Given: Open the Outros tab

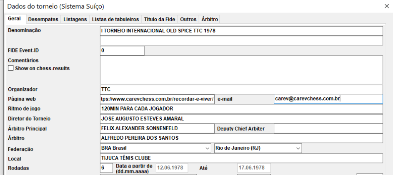Looking at the screenshot, I should 188,19.
